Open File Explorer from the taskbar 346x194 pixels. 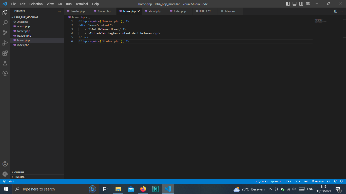pyautogui.click(x=118, y=189)
